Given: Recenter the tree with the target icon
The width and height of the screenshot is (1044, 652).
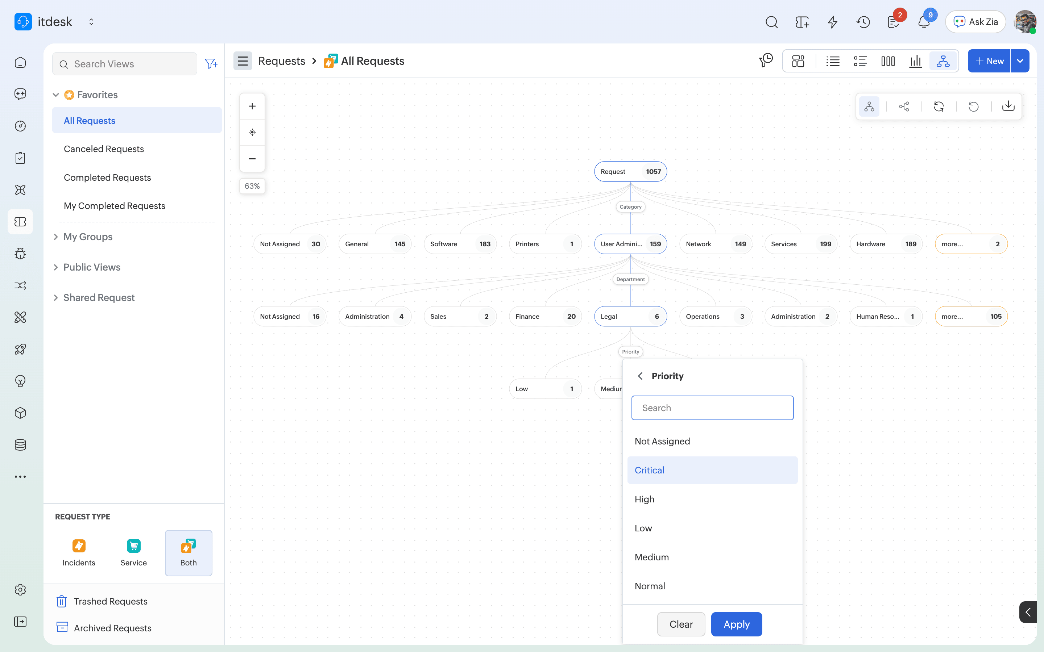Looking at the screenshot, I should tap(252, 132).
